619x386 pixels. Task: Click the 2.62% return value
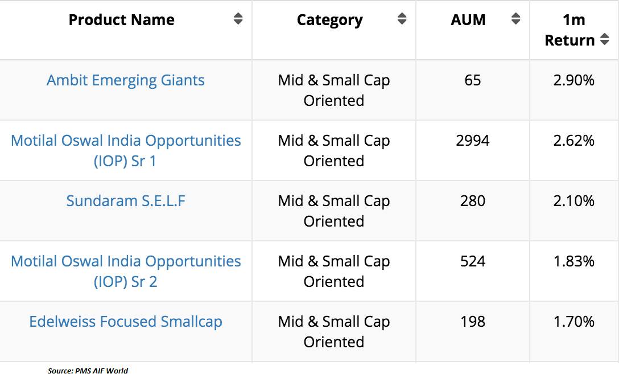pos(573,141)
